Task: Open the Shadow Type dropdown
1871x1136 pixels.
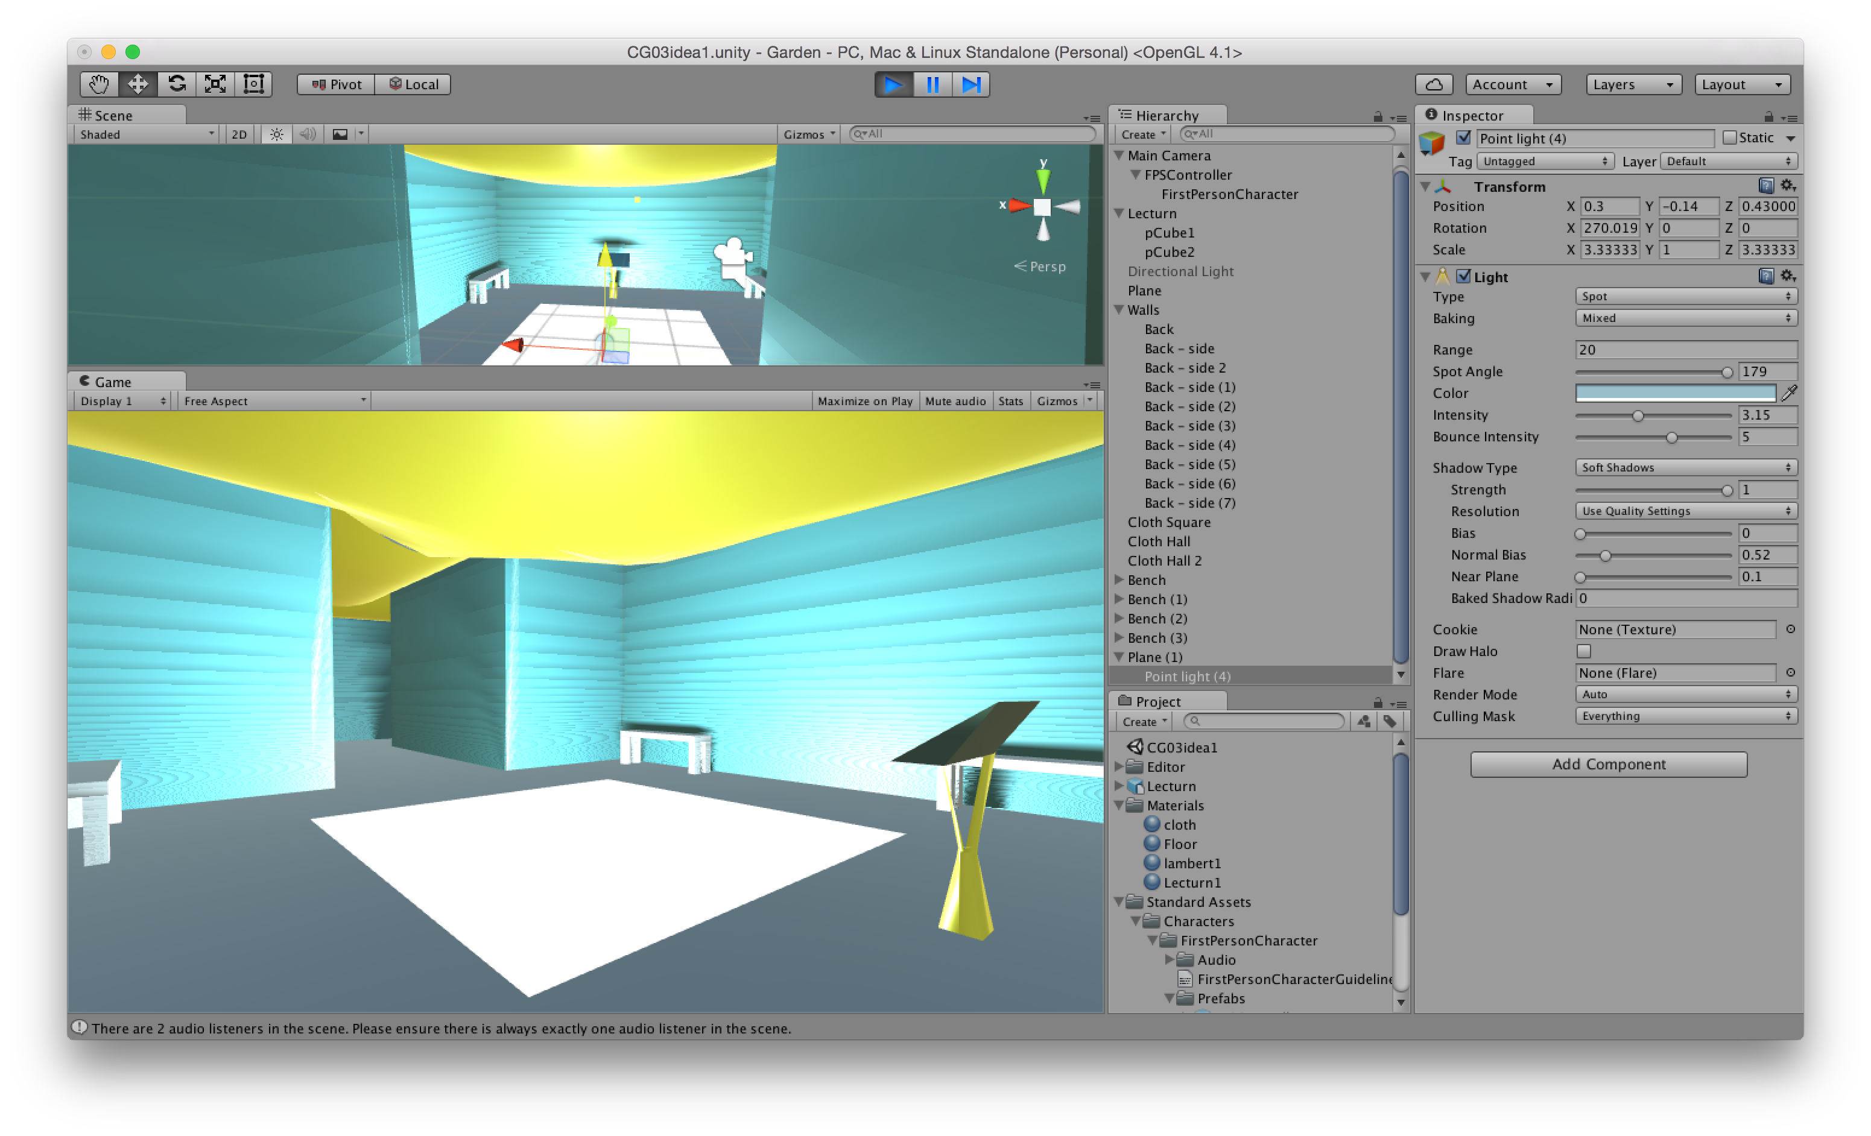Action: [x=1685, y=467]
